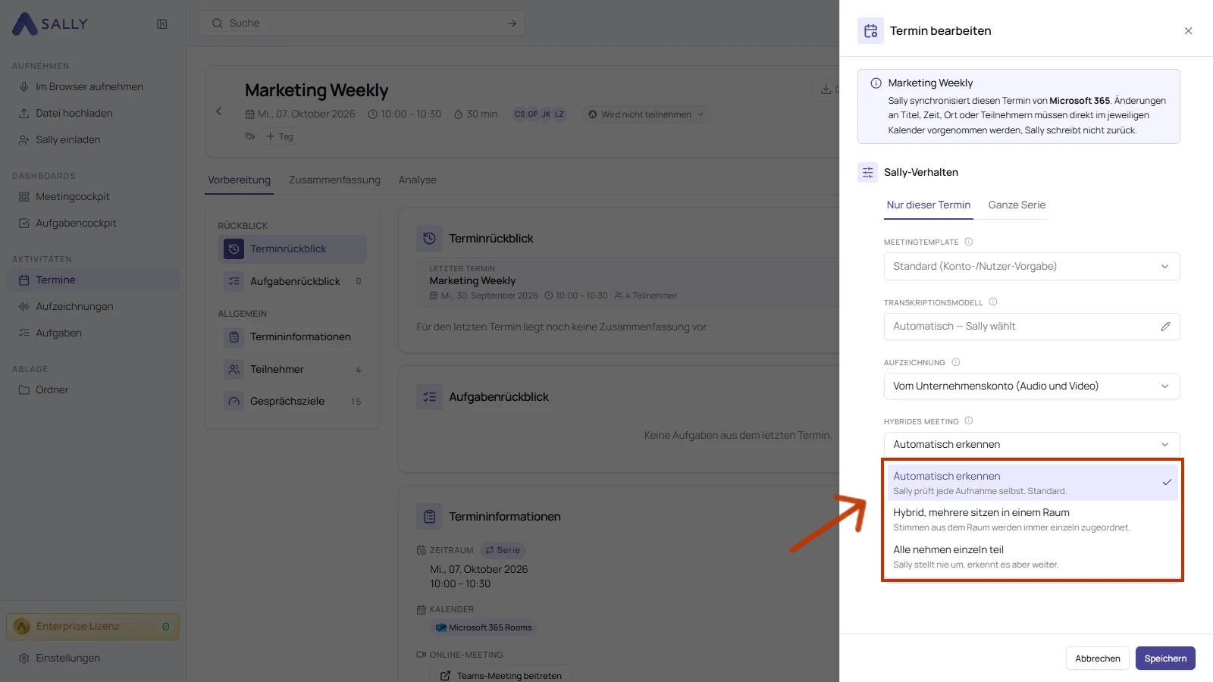Open the Zusammenfassung tab
The image size is (1213, 682).
pyautogui.click(x=334, y=180)
